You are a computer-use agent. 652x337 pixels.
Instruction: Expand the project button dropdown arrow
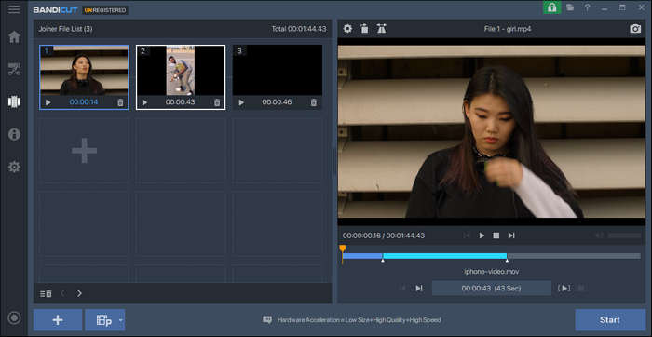121,320
